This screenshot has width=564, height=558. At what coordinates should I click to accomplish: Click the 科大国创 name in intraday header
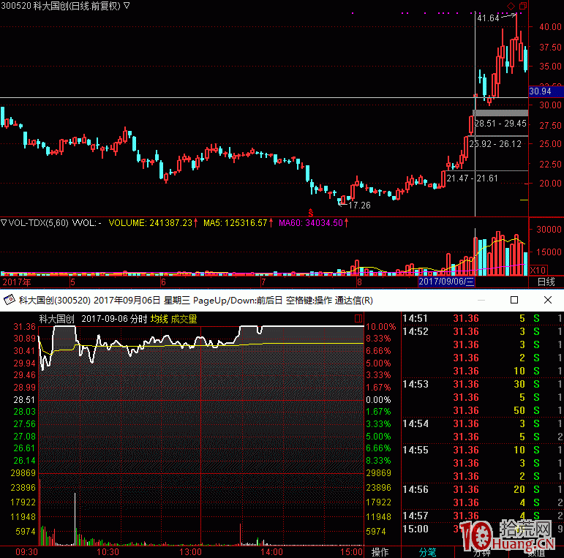(56, 319)
